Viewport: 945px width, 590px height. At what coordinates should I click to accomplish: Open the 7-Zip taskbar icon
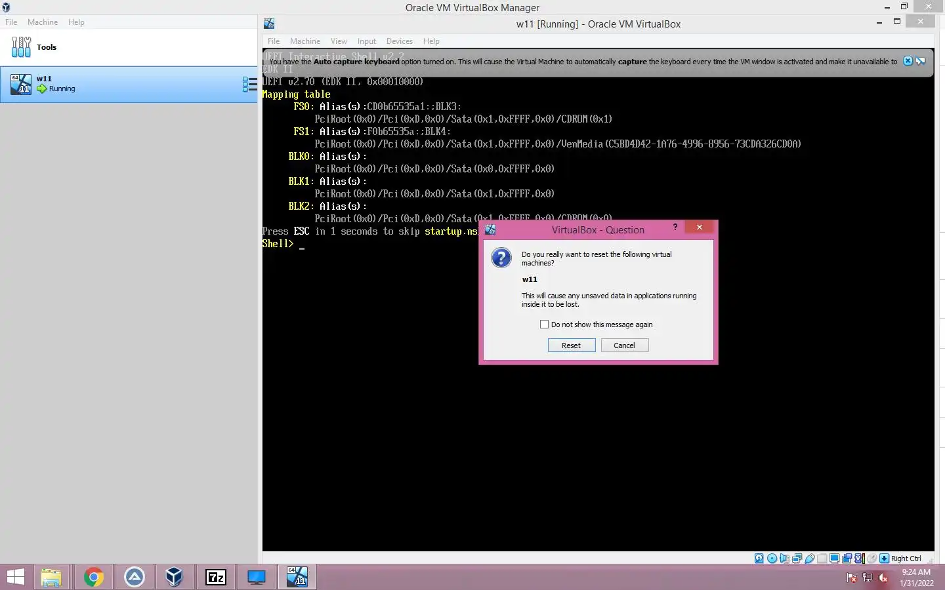[x=216, y=578]
